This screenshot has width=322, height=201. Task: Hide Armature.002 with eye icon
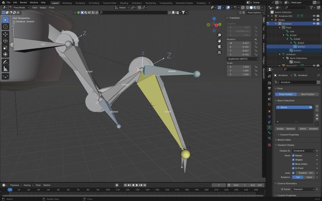click(314, 16)
